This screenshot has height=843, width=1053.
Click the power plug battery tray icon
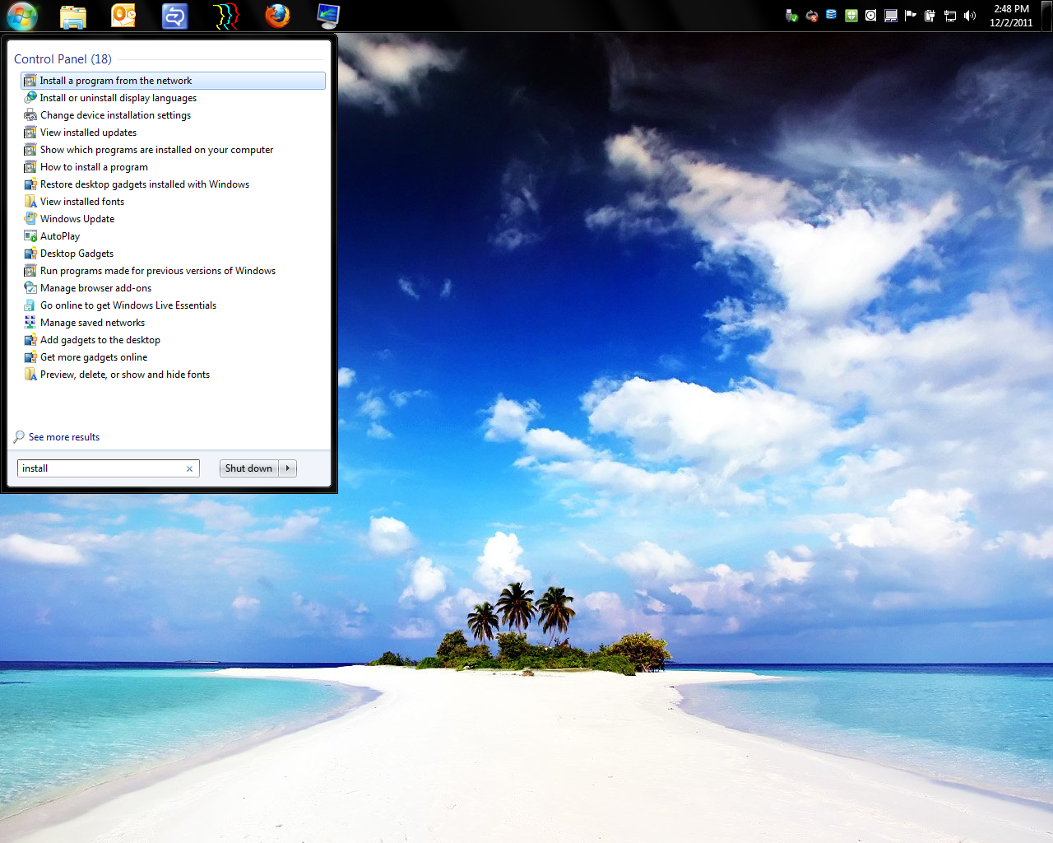(x=930, y=16)
